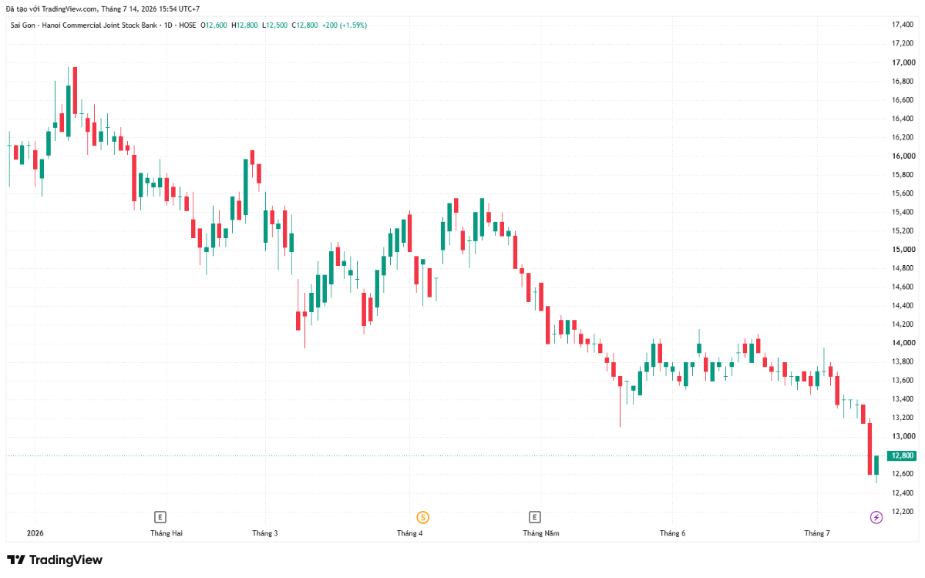Image resolution: width=925 pixels, height=578 pixels.
Task: Click the 'Đã tạo với TradingView.com' header text
Action: coord(51,8)
